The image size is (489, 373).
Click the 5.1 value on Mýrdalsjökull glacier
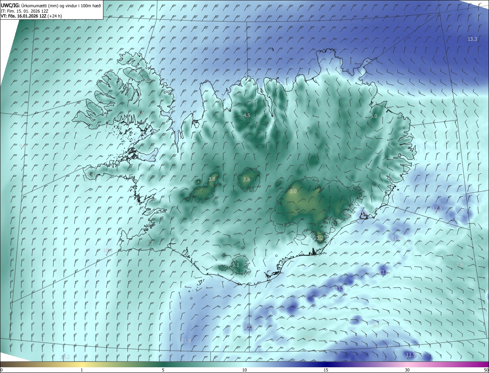(235, 265)
